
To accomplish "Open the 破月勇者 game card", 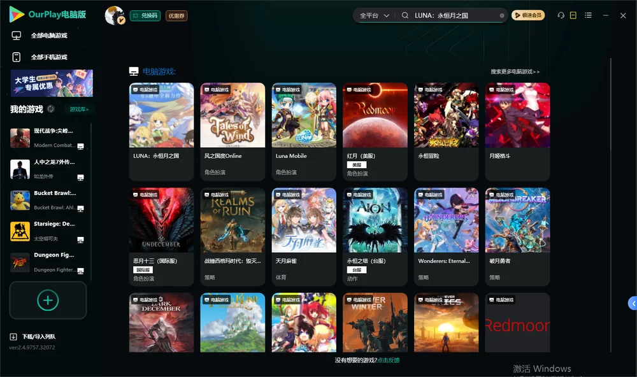I will [x=517, y=237].
